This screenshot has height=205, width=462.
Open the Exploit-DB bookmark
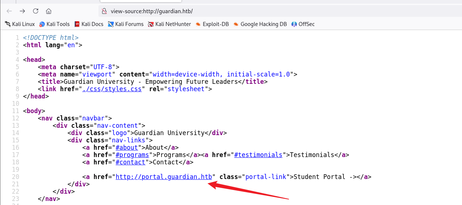(212, 24)
